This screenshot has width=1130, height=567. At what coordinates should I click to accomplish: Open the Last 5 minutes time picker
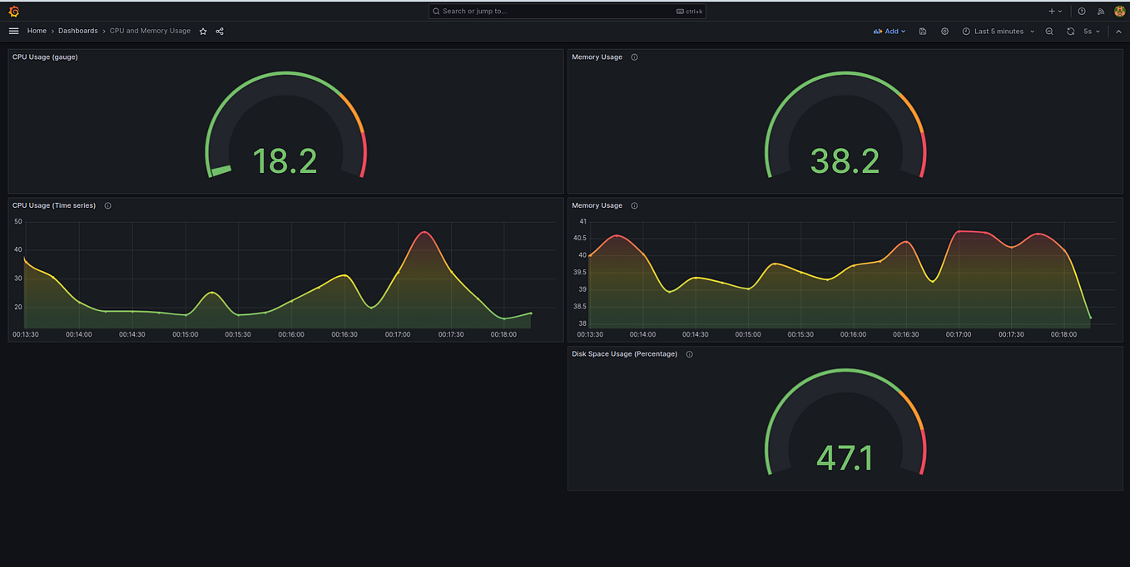pos(996,31)
